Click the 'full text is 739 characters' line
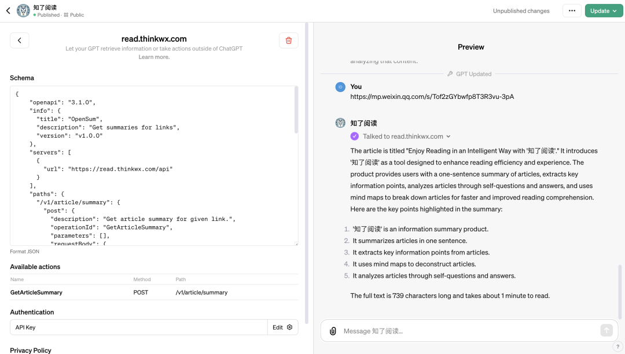The height and width of the screenshot is (354, 625). [450, 296]
